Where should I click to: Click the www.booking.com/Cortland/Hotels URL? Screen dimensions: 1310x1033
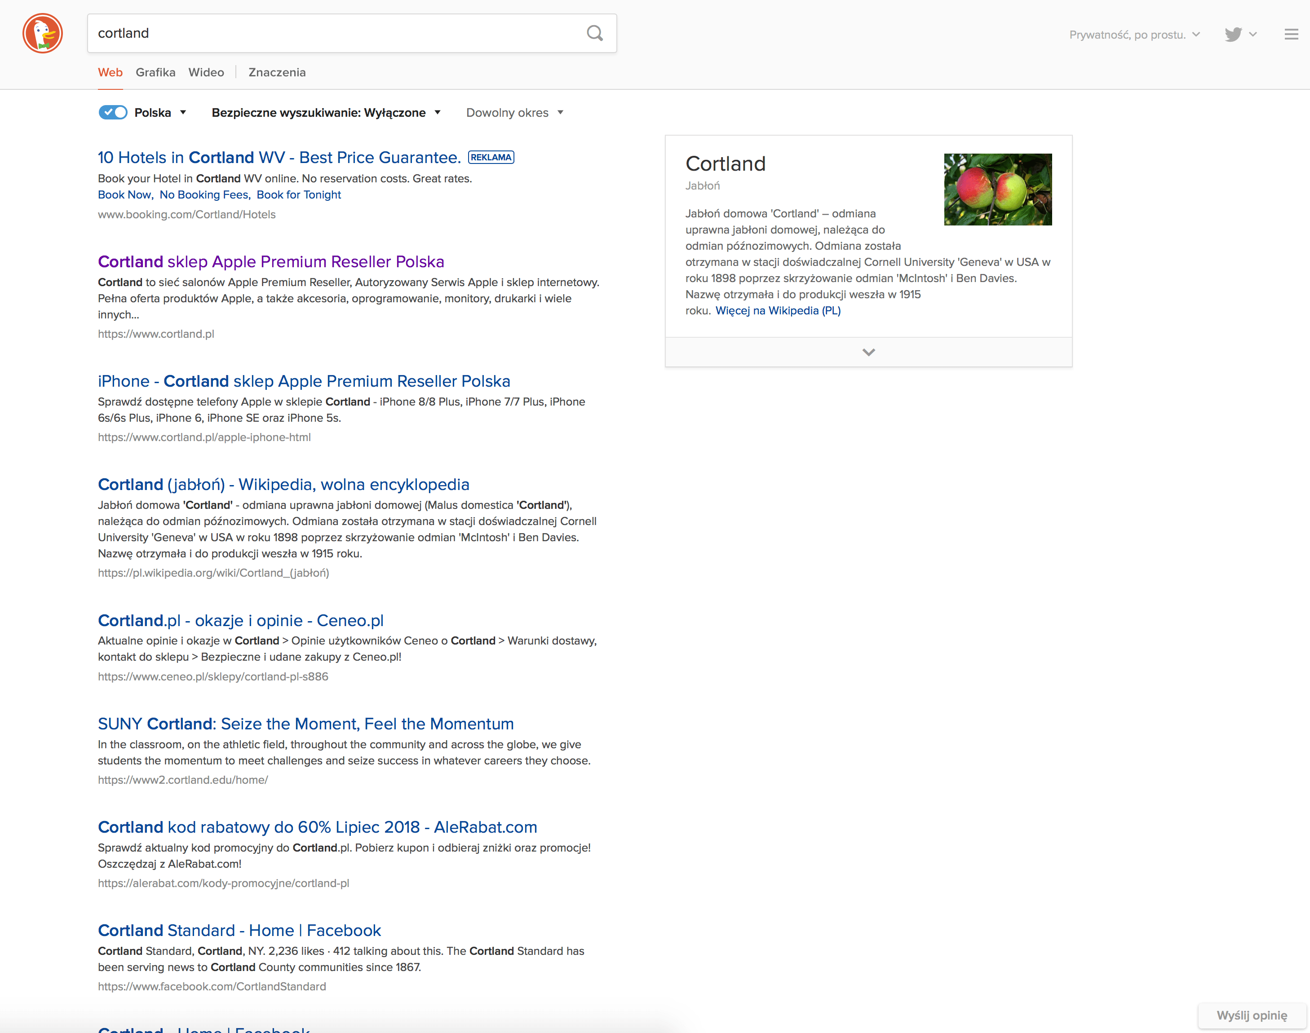click(x=187, y=215)
